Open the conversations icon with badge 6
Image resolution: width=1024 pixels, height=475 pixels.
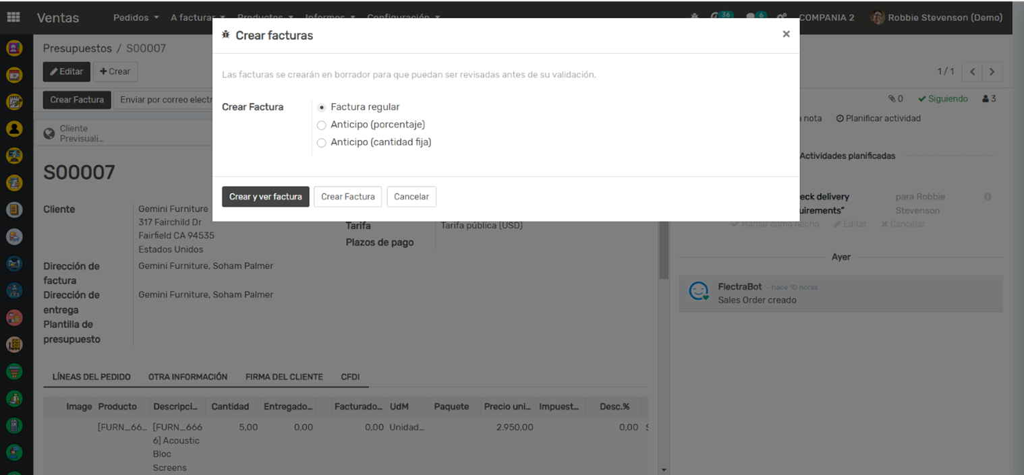(751, 18)
